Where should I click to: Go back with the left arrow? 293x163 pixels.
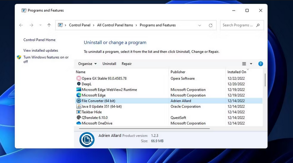coord(21,25)
